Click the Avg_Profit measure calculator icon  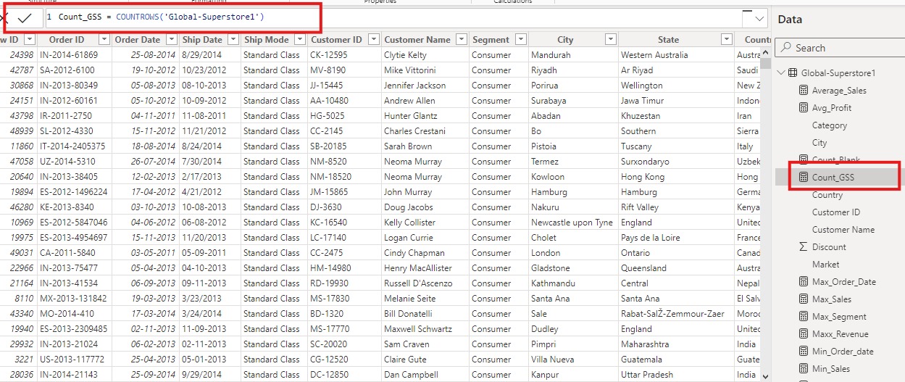(803, 107)
